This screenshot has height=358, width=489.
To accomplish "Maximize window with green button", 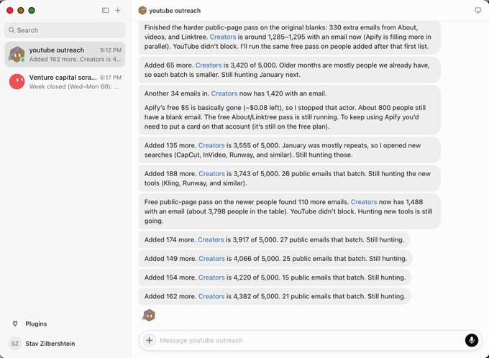I will (32, 10).
